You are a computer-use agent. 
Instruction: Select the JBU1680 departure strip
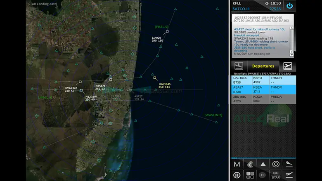tap(263, 99)
